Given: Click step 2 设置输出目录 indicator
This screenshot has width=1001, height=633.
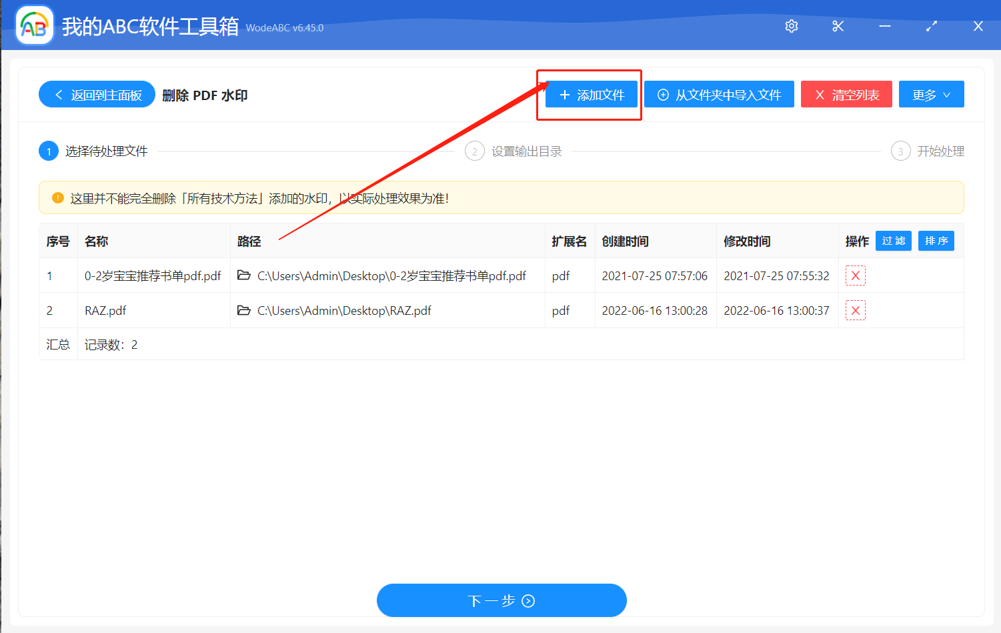Looking at the screenshot, I should click(474, 151).
